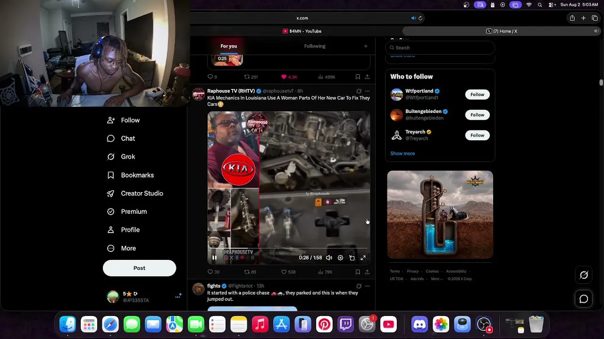The image size is (604, 339).
Task: Pause the Raphouse TV video
Action: click(214, 258)
